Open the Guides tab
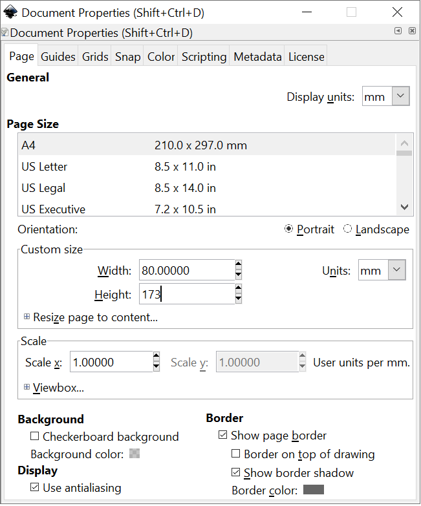421x506 pixels. click(58, 57)
